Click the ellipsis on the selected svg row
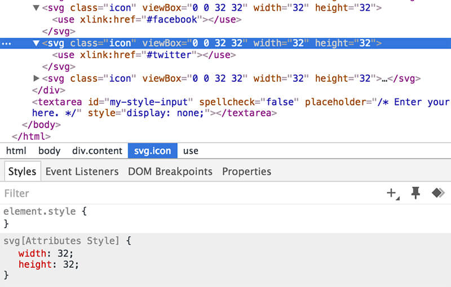The image size is (451, 287). pyautogui.click(x=6, y=44)
